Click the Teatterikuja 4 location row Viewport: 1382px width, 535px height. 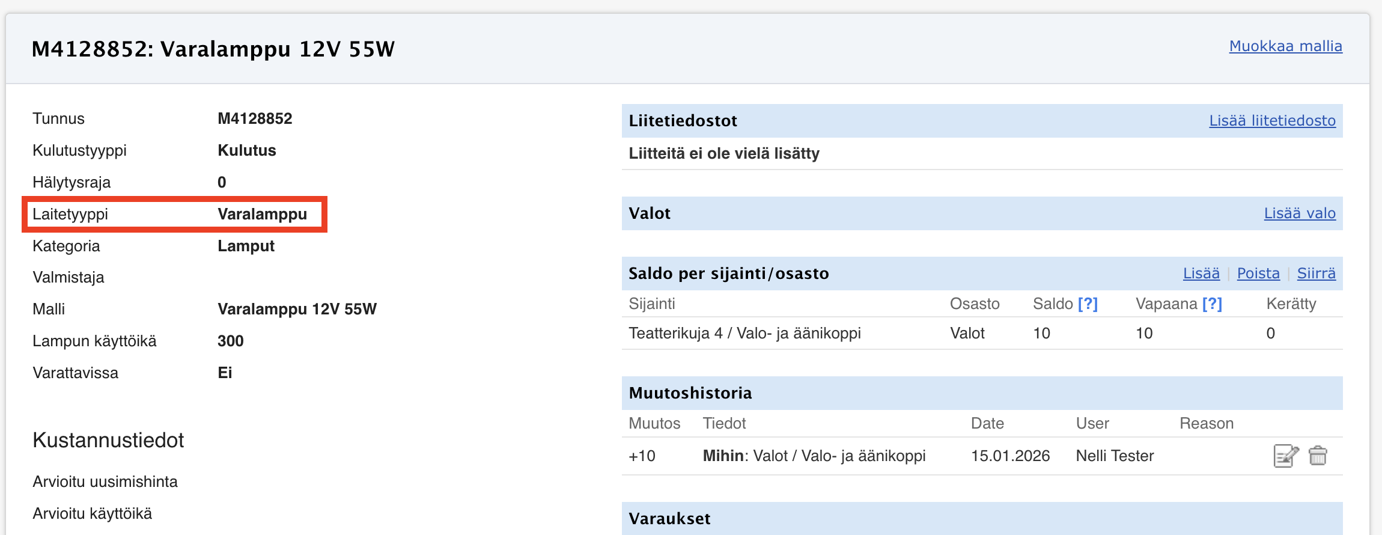[982, 333]
